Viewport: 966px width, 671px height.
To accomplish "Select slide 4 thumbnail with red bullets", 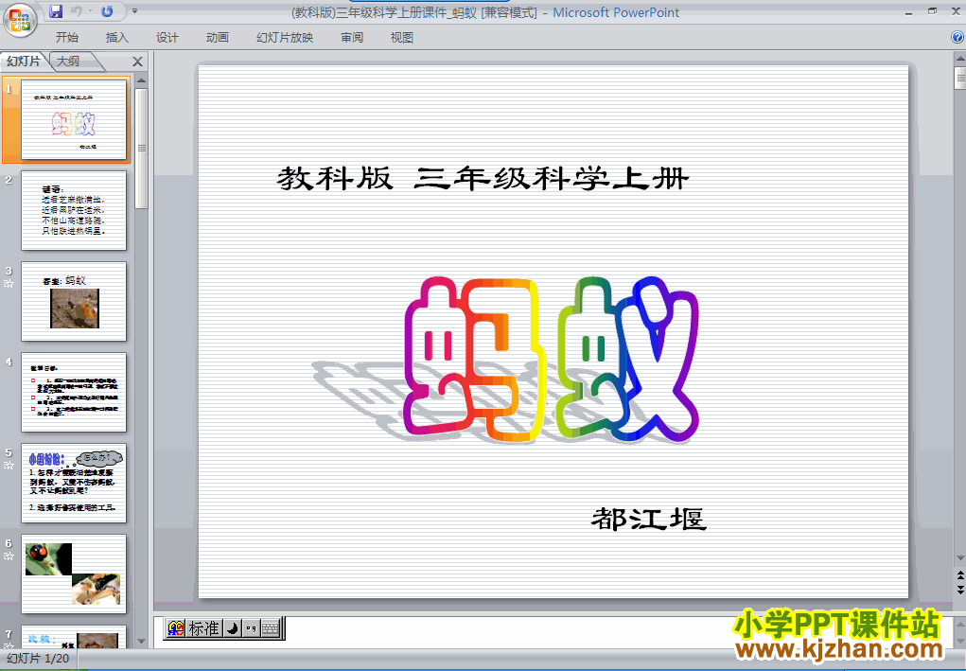I will 74,392.
